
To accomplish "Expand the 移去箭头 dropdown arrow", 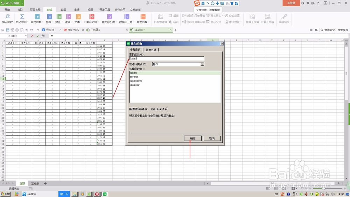I will point(223,16).
